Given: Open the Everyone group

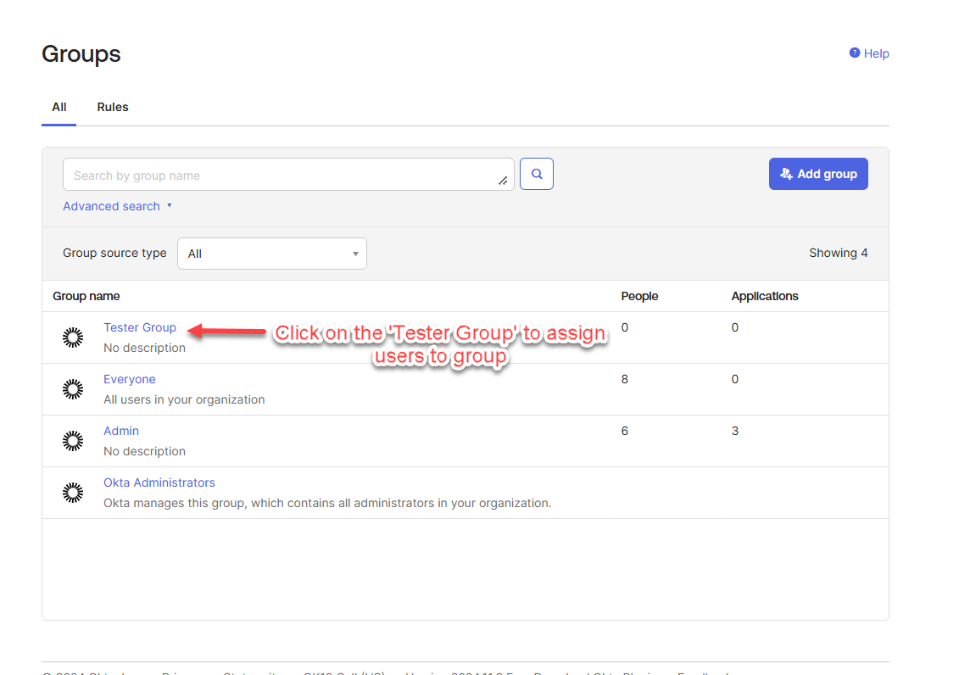Looking at the screenshot, I should (130, 379).
